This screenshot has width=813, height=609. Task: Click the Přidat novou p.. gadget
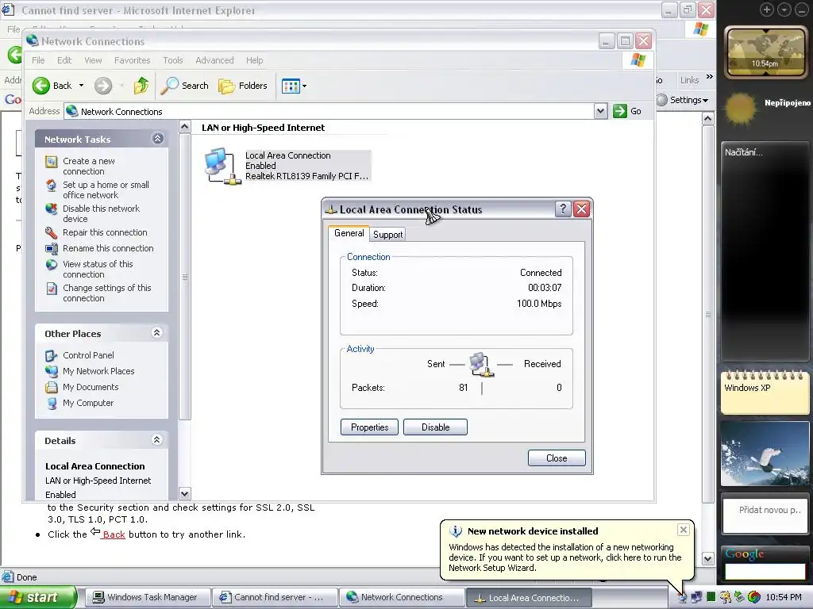(765, 514)
